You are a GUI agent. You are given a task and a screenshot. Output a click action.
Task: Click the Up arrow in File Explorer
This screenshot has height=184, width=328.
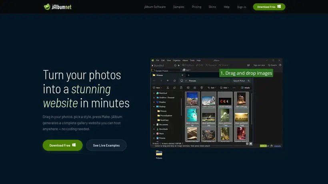pos(168,81)
